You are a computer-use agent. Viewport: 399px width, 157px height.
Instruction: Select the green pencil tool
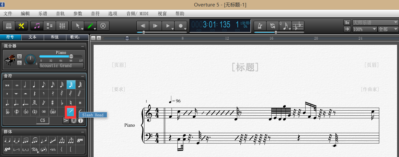pyautogui.click(x=90, y=26)
